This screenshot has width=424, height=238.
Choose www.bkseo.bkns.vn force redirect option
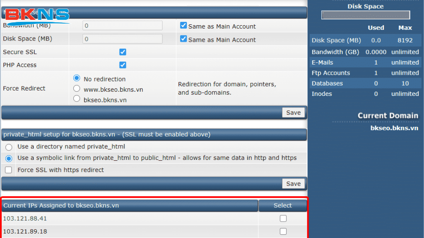(77, 89)
